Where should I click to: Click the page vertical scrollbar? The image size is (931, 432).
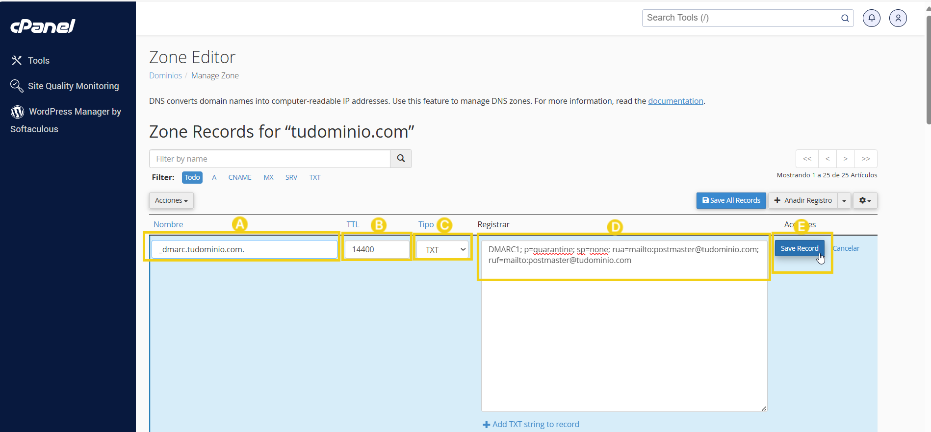(x=928, y=70)
